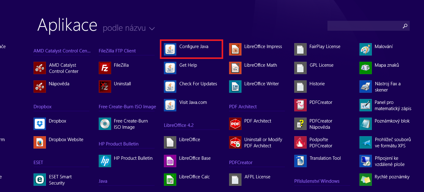This screenshot has height=192, width=424.
Task: Open the LibreOffice Base icon
Action: coord(170,161)
